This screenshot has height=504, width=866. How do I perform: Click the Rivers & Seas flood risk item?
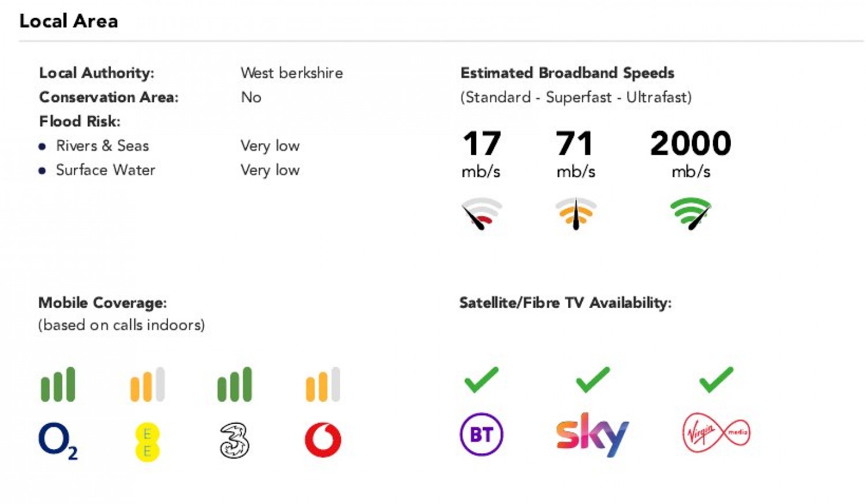pos(102,146)
